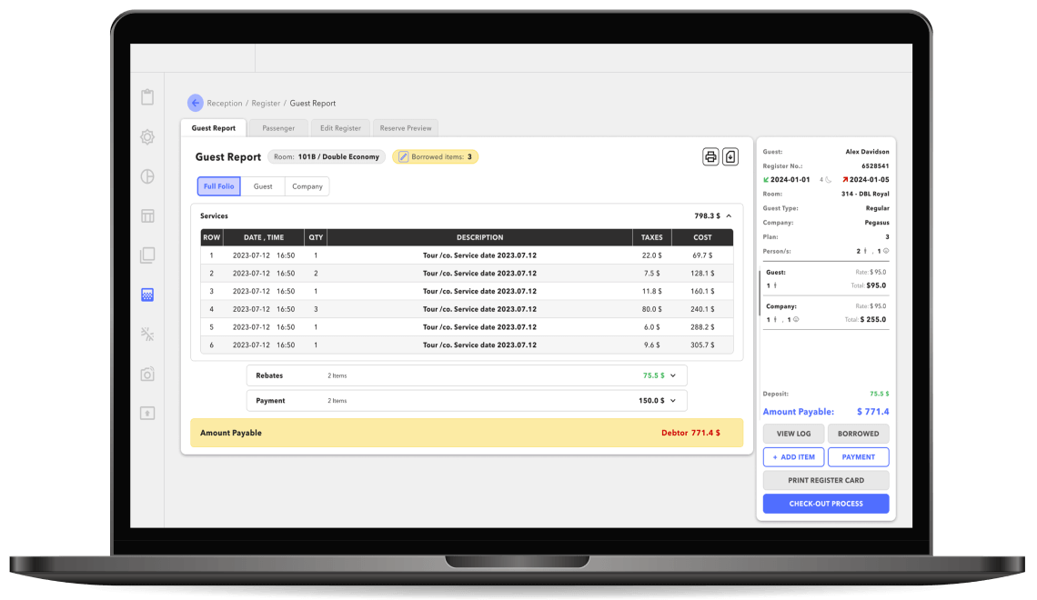Select the Full Folio view
The width and height of the screenshot is (1037, 600).
click(219, 186)
